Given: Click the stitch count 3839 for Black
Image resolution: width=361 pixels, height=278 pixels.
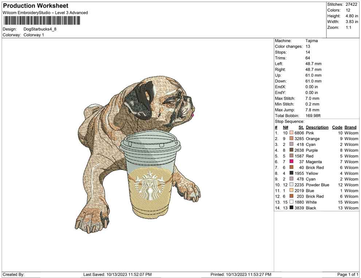Looking at the screenshot, I should (299, 208).
